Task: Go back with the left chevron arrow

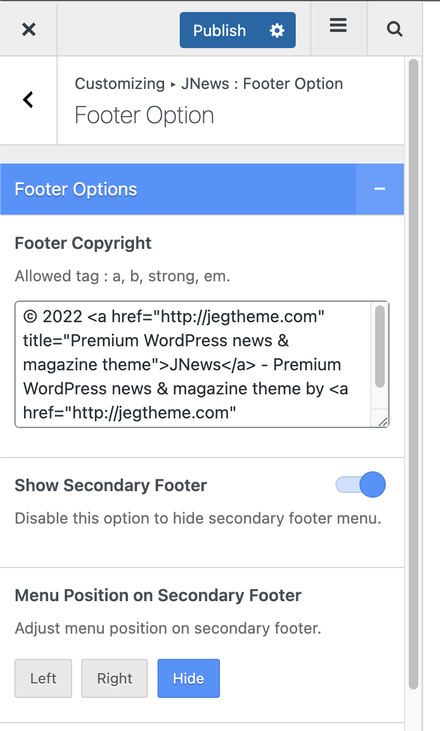Action: [28, 100]
